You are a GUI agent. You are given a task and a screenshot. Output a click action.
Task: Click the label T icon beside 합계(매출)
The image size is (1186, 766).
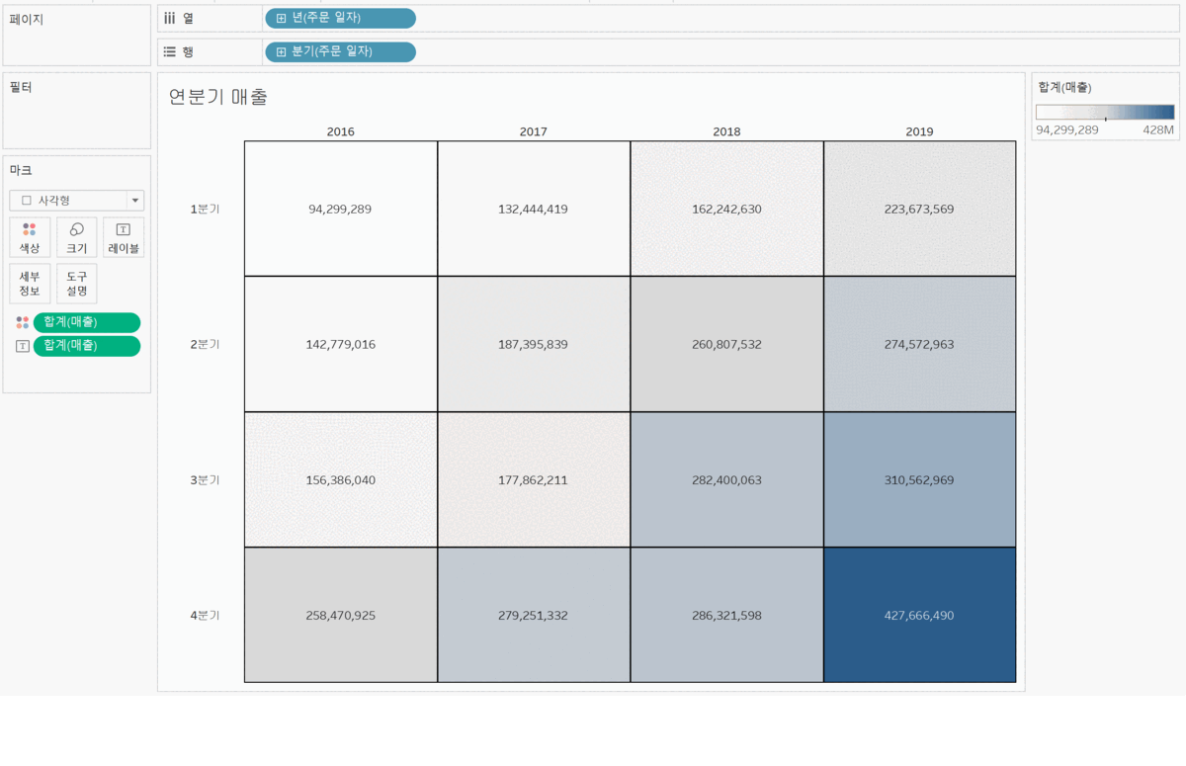click(22, 346)
